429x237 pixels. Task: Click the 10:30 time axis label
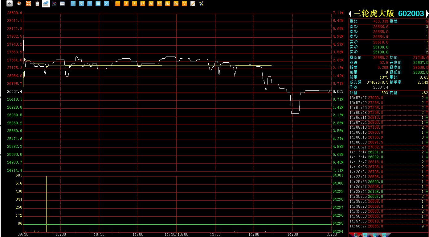tap(99, 235)
